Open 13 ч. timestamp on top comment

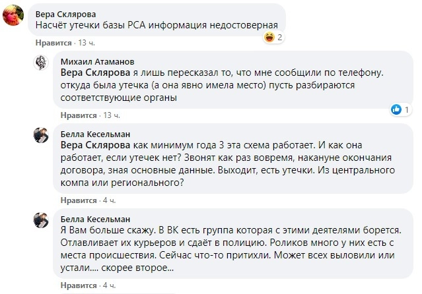(x=87, y=42)
